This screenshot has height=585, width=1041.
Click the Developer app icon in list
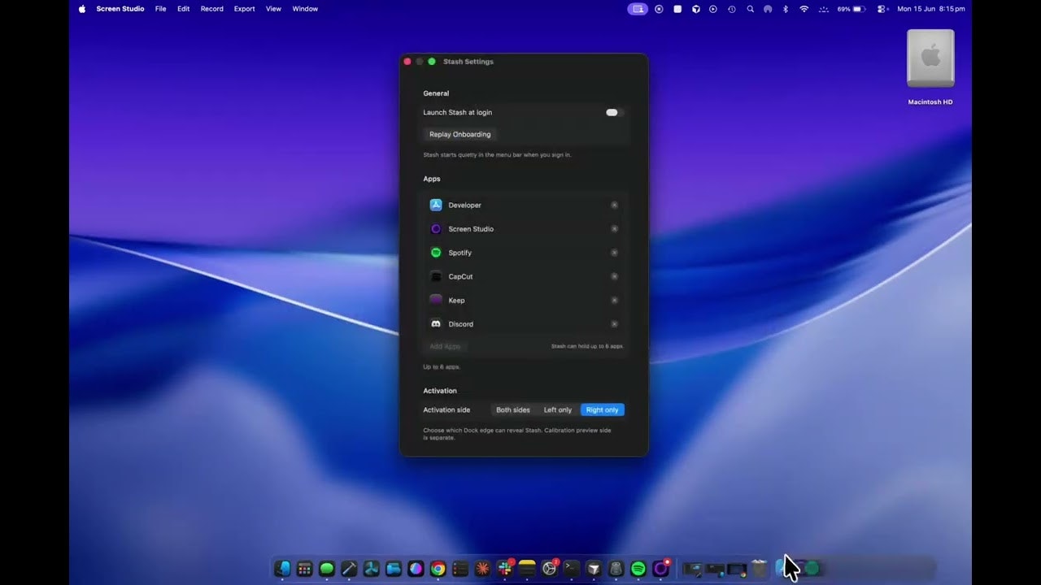(x=436, y=205)
